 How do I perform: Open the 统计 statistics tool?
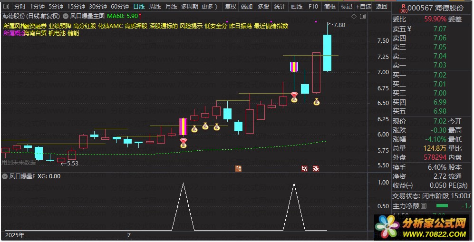280,6
